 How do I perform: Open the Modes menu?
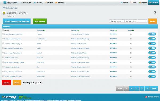124,2
